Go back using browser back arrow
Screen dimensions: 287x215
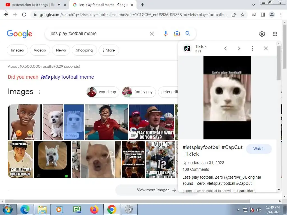tap(6, 15)
